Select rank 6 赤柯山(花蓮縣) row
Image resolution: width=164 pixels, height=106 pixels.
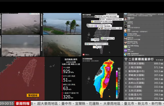[x=144, y=83]
